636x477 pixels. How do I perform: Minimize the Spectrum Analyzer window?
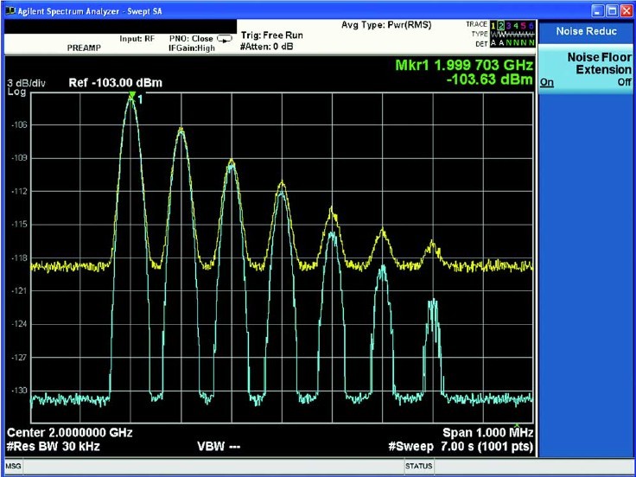599,11
